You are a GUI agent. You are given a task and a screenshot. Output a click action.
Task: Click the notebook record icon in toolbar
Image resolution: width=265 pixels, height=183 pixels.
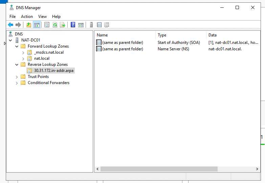[99, 25]
